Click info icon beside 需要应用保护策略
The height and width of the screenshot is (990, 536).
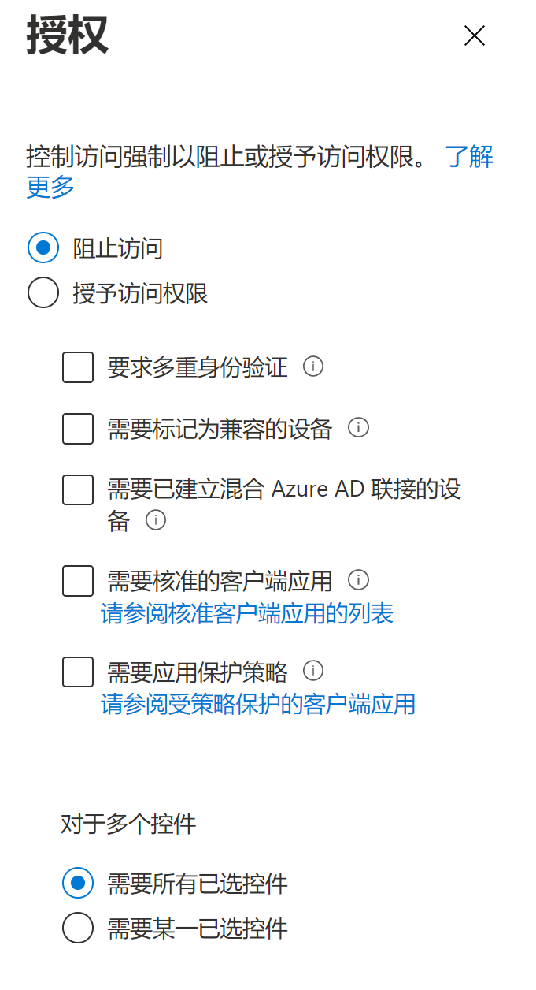tap(313, 671)
